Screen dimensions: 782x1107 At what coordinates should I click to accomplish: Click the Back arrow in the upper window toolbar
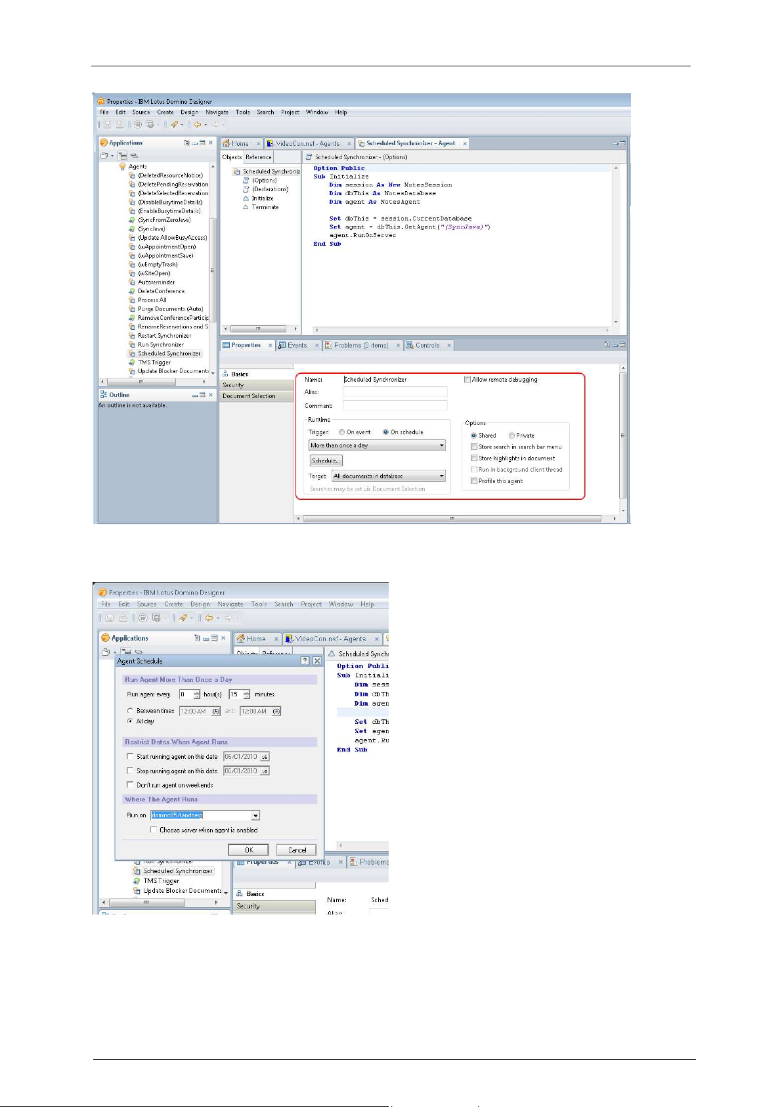click(x=196, y=124)
